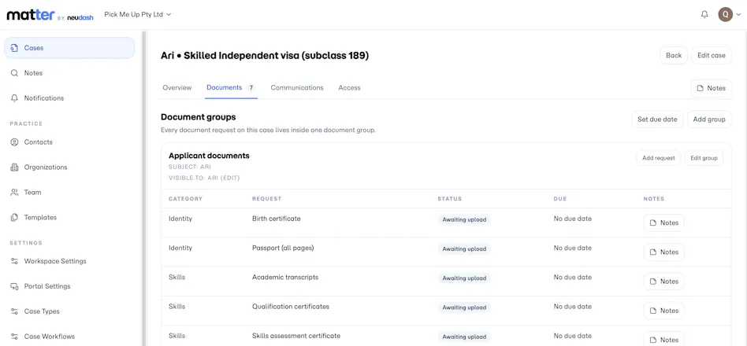The width and height of the screenshot is (747, 346).
Task: Click the Edit group button
Action: pos(704,158)
